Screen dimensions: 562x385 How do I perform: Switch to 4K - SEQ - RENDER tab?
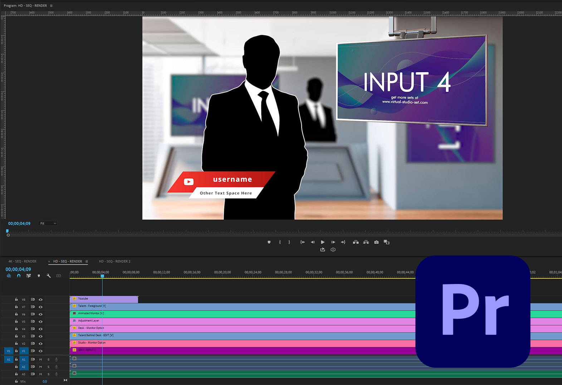tap(22, 261)
